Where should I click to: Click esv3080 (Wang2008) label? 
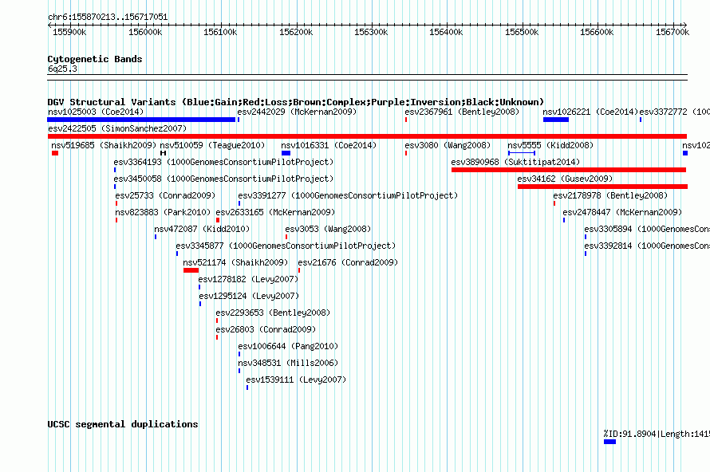448,145
